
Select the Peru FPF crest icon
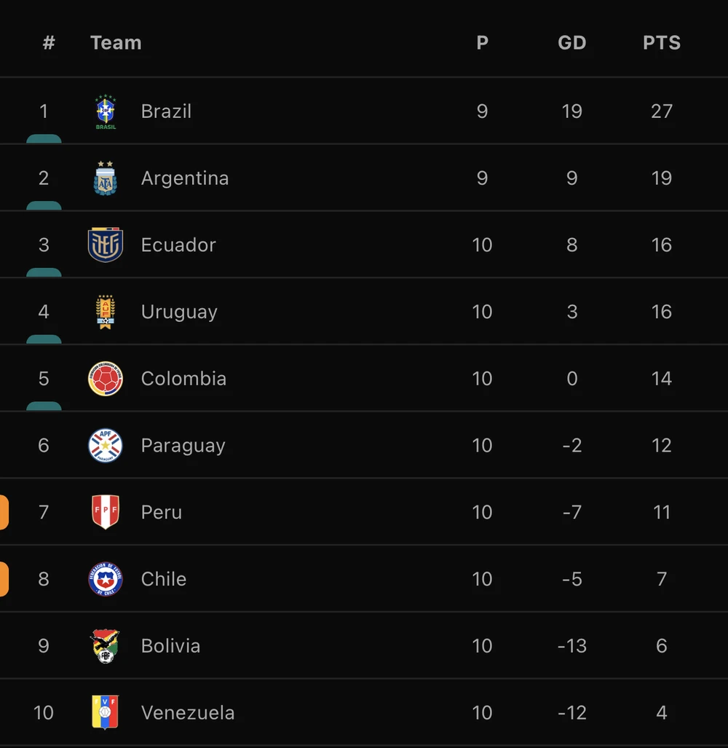pyautogui.click(x=106, y=512)
